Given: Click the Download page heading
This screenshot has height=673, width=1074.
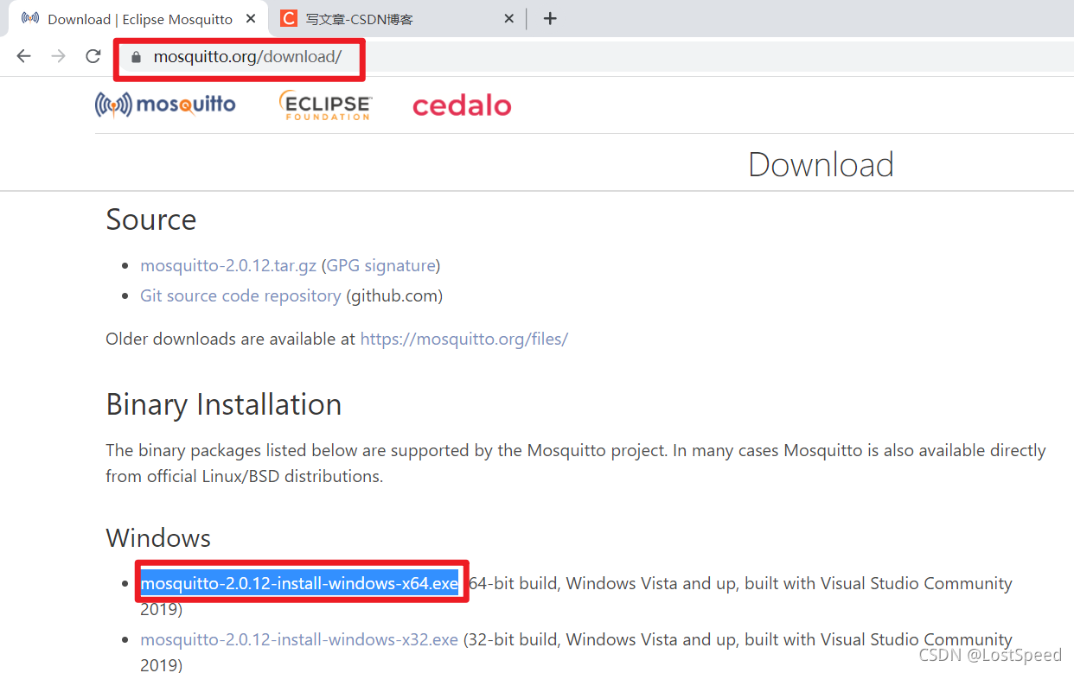Looking at the screenshot, I should (821, 164).
